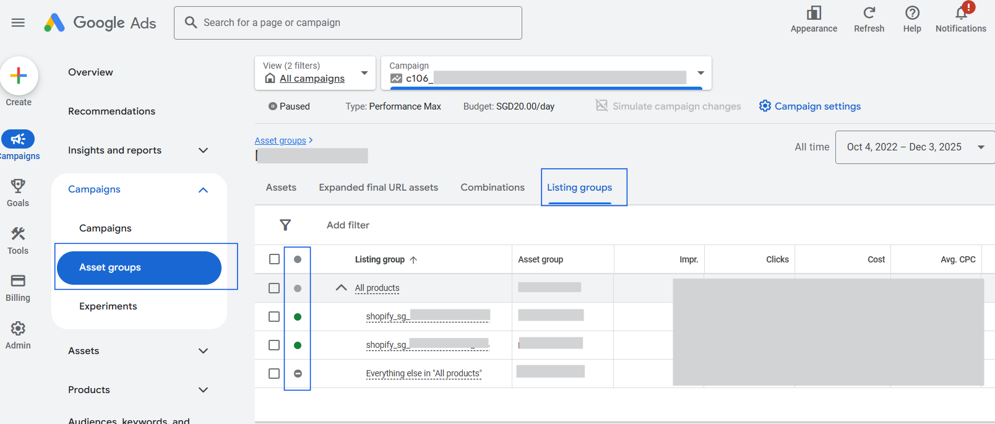This screenshot has width=995, height=424.
Task: Click the Asset group column header
Action: coord(541,260)
